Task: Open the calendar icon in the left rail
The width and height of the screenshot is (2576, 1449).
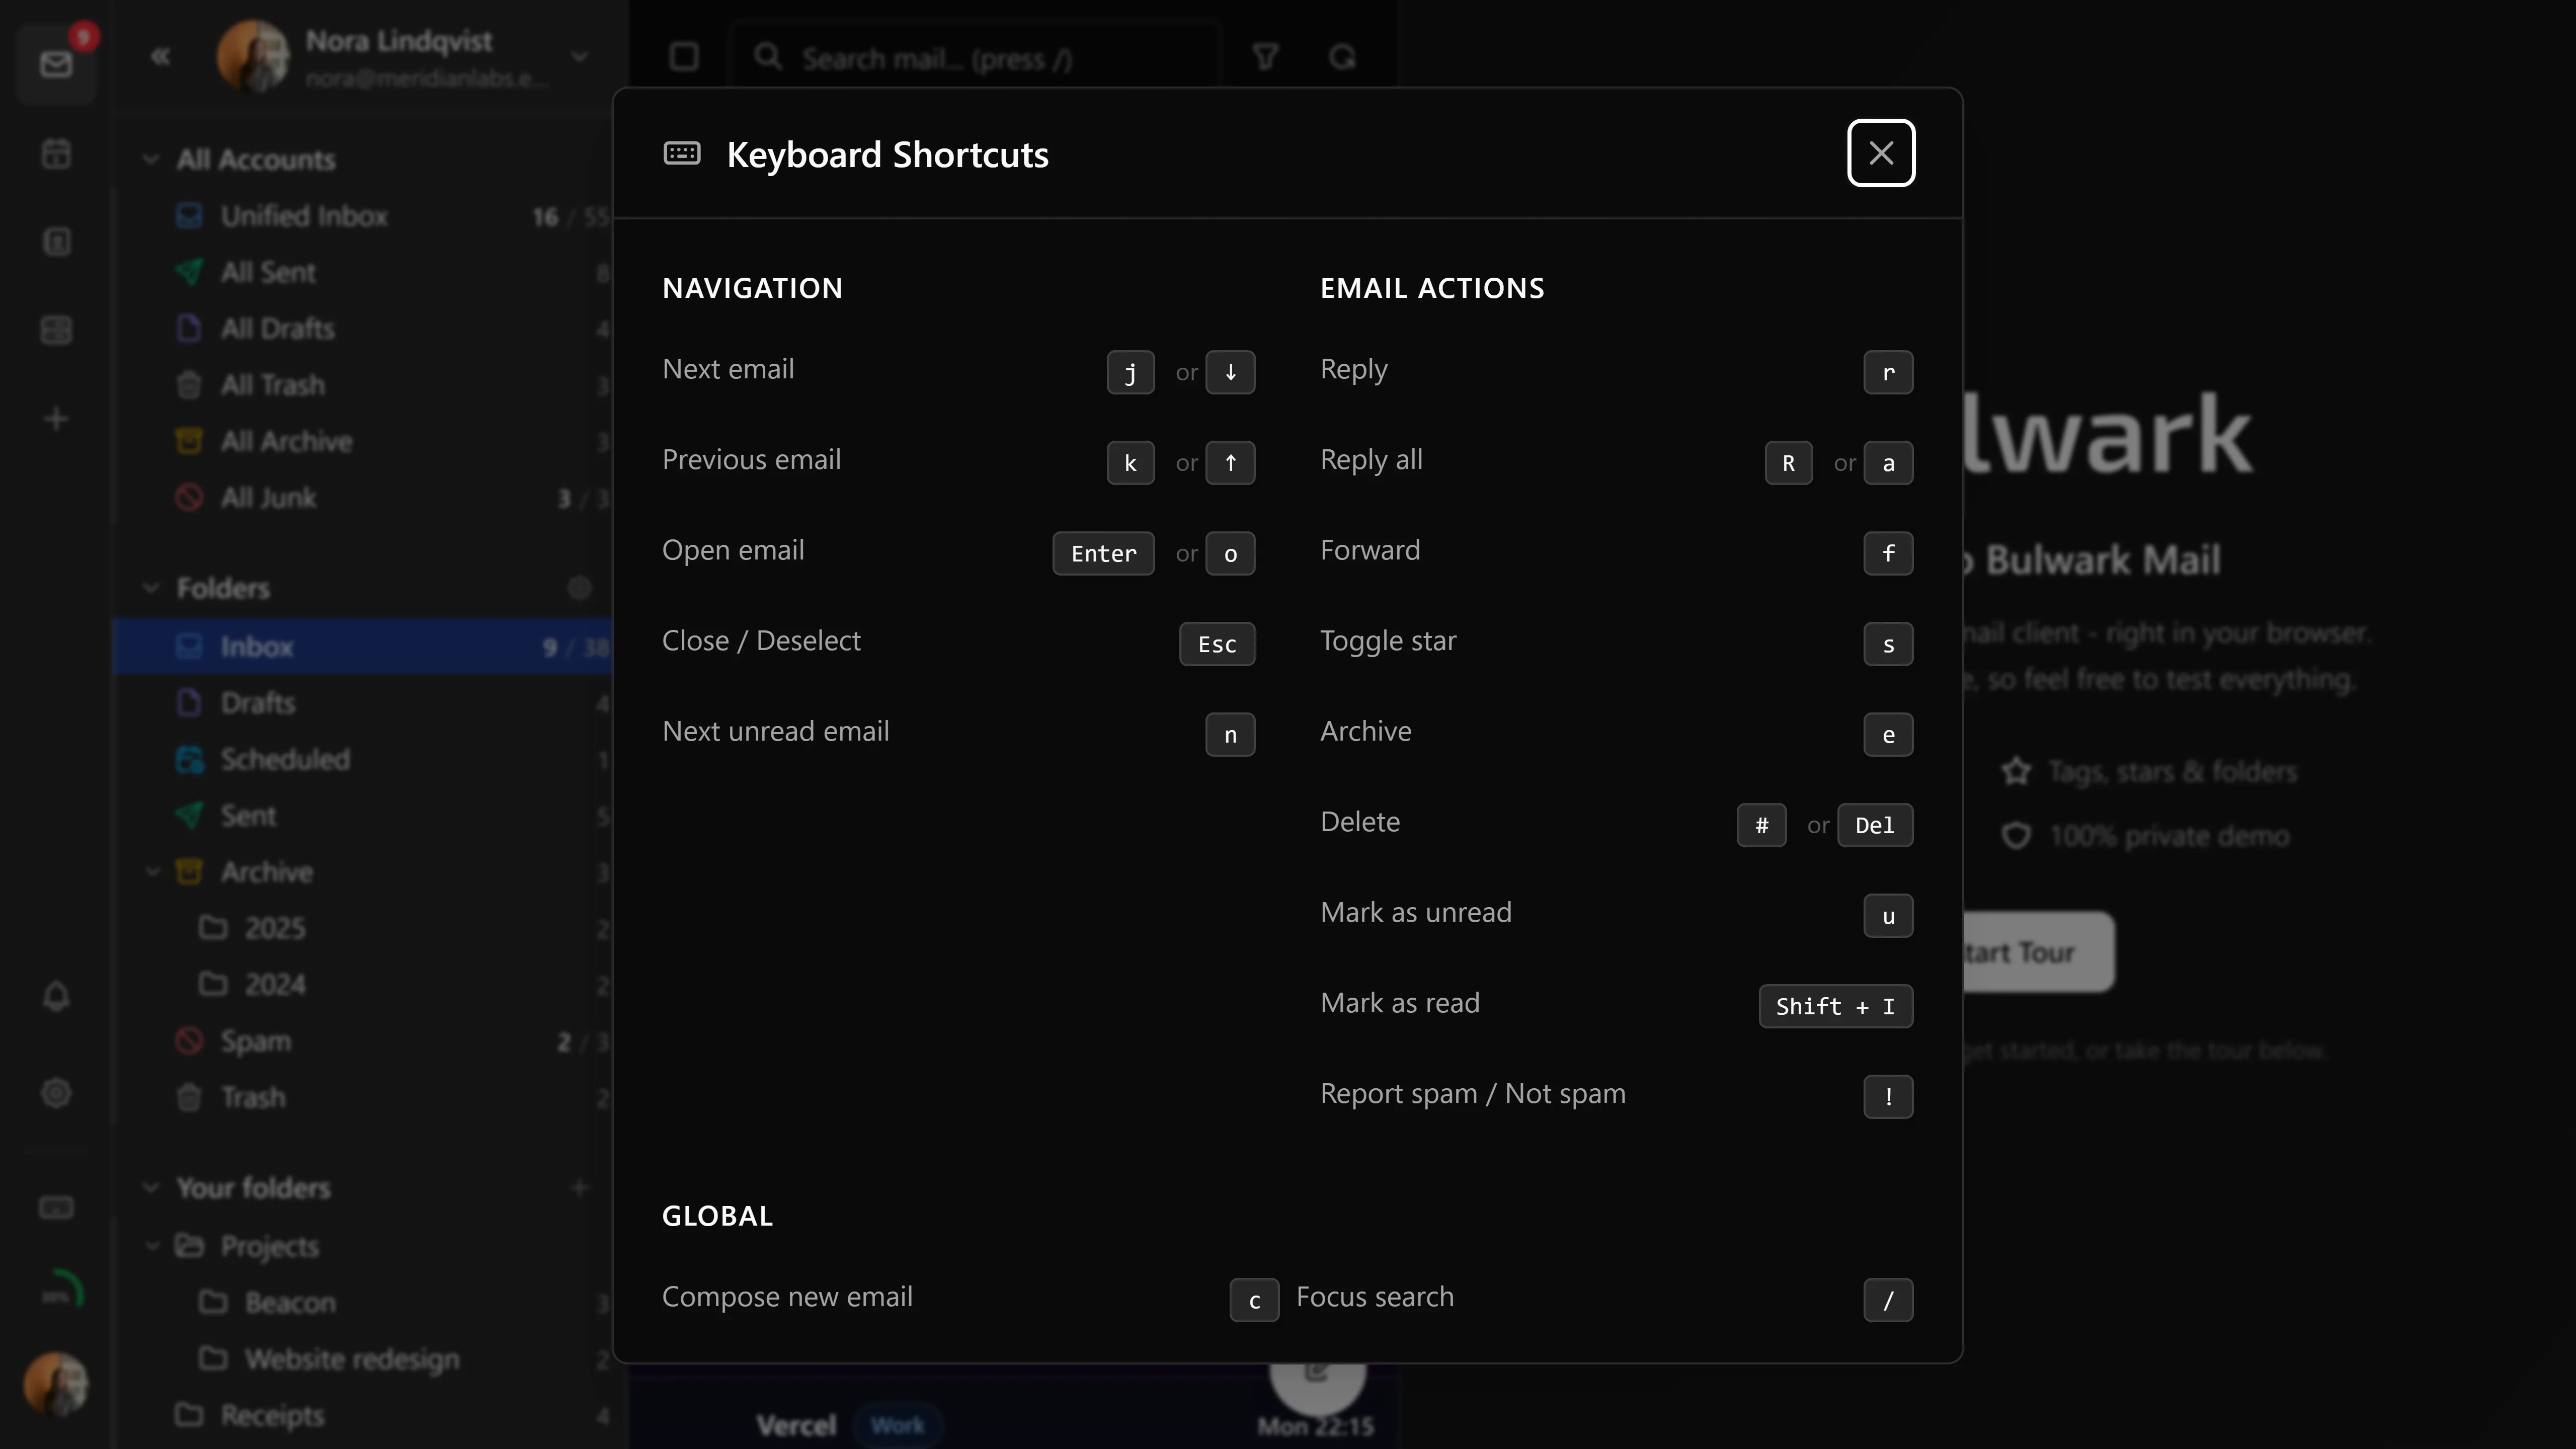Action: 56,154
